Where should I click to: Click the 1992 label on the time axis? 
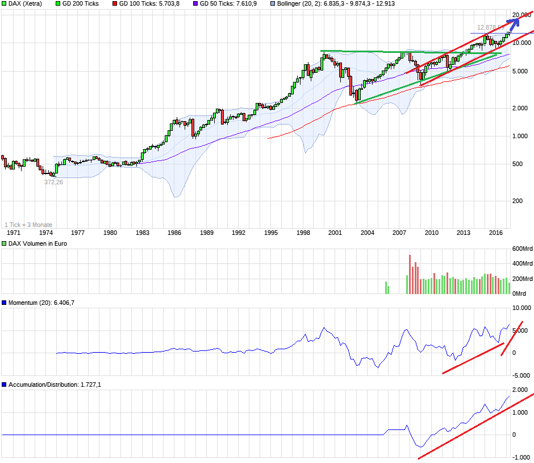pyautogui.click(x=239, y=233)
